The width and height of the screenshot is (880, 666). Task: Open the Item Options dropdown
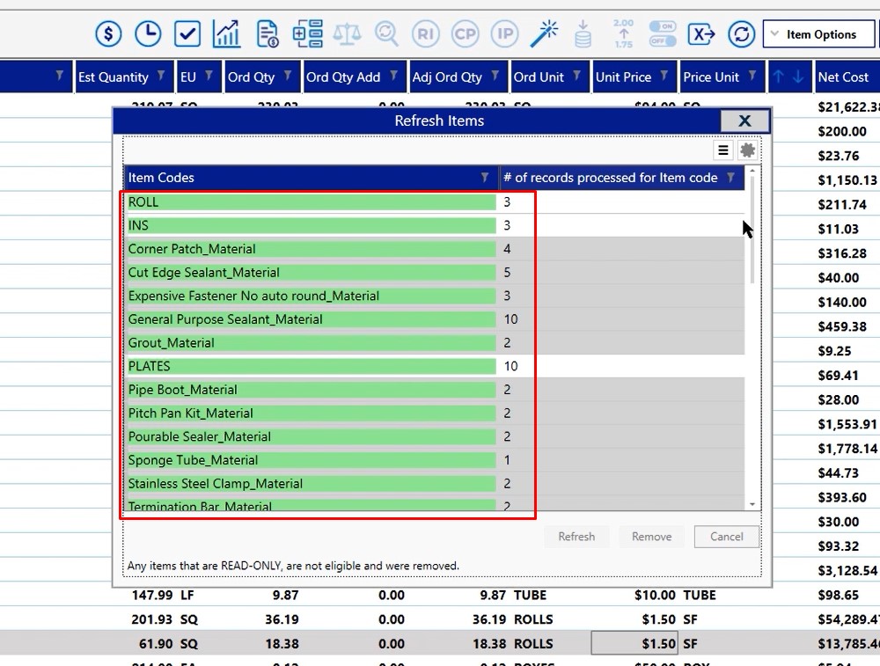click(x=820, y=33)
